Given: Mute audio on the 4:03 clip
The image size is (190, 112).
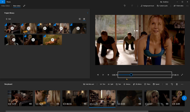Looking at the screenshot, I should point(140,104).
